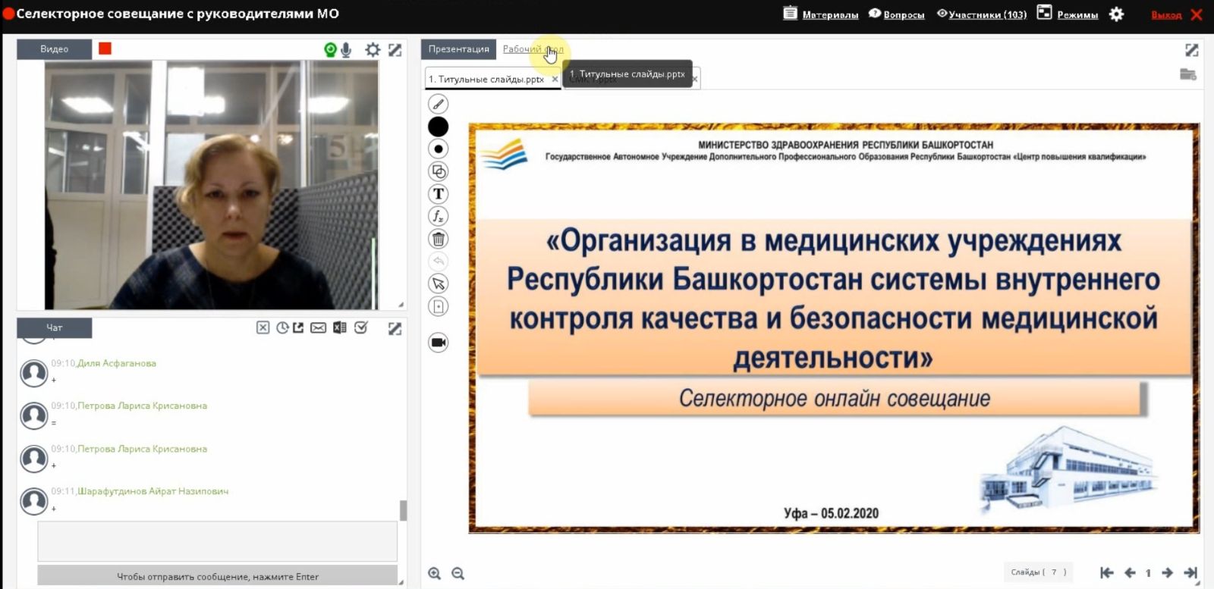Switch to the Презентация tab

[x=458, y=49]
